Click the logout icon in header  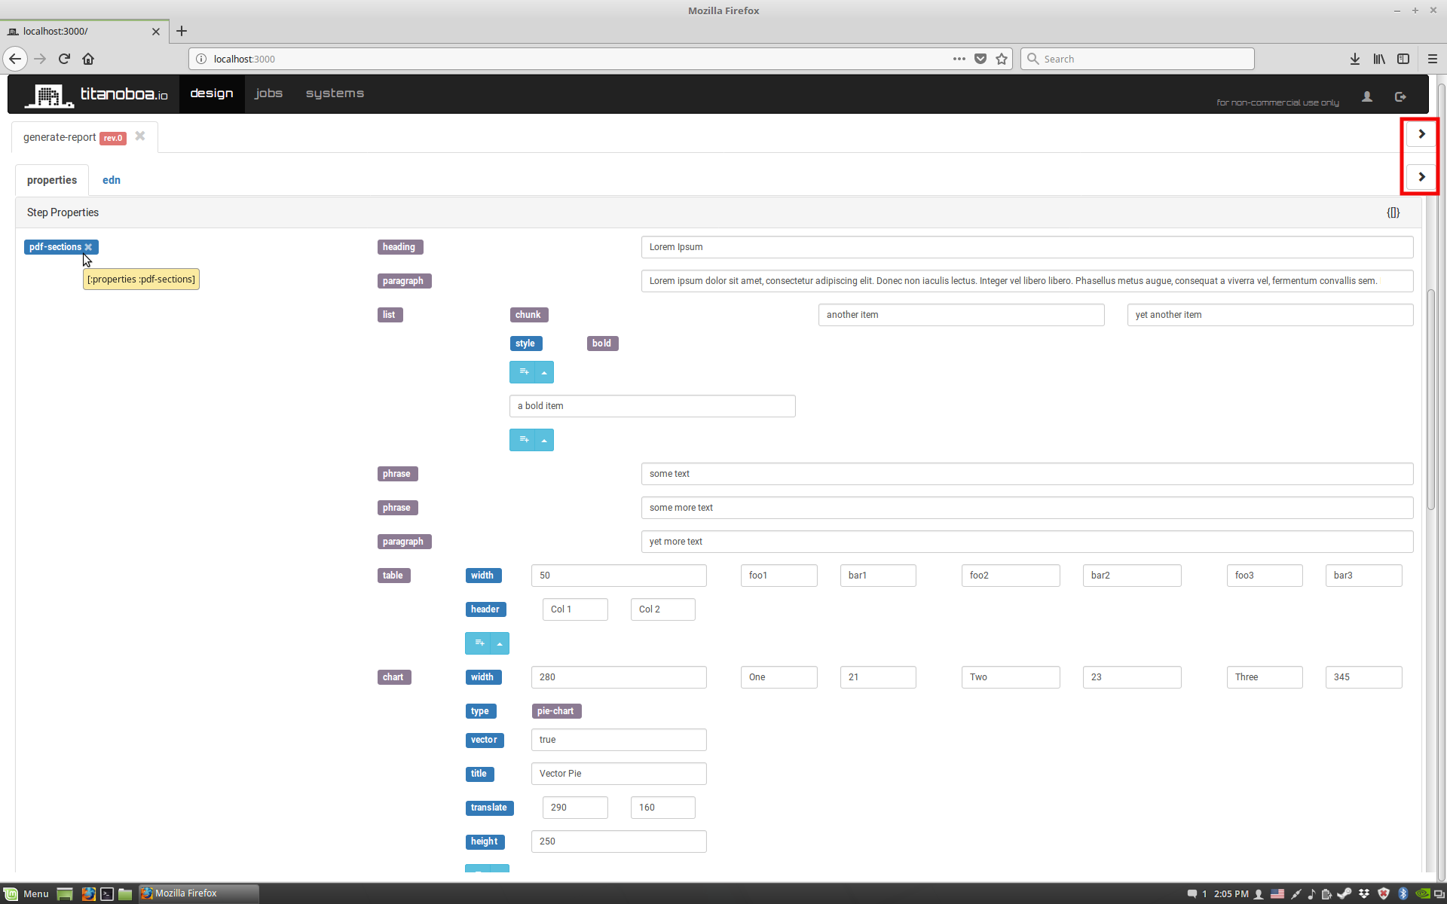1400,96
